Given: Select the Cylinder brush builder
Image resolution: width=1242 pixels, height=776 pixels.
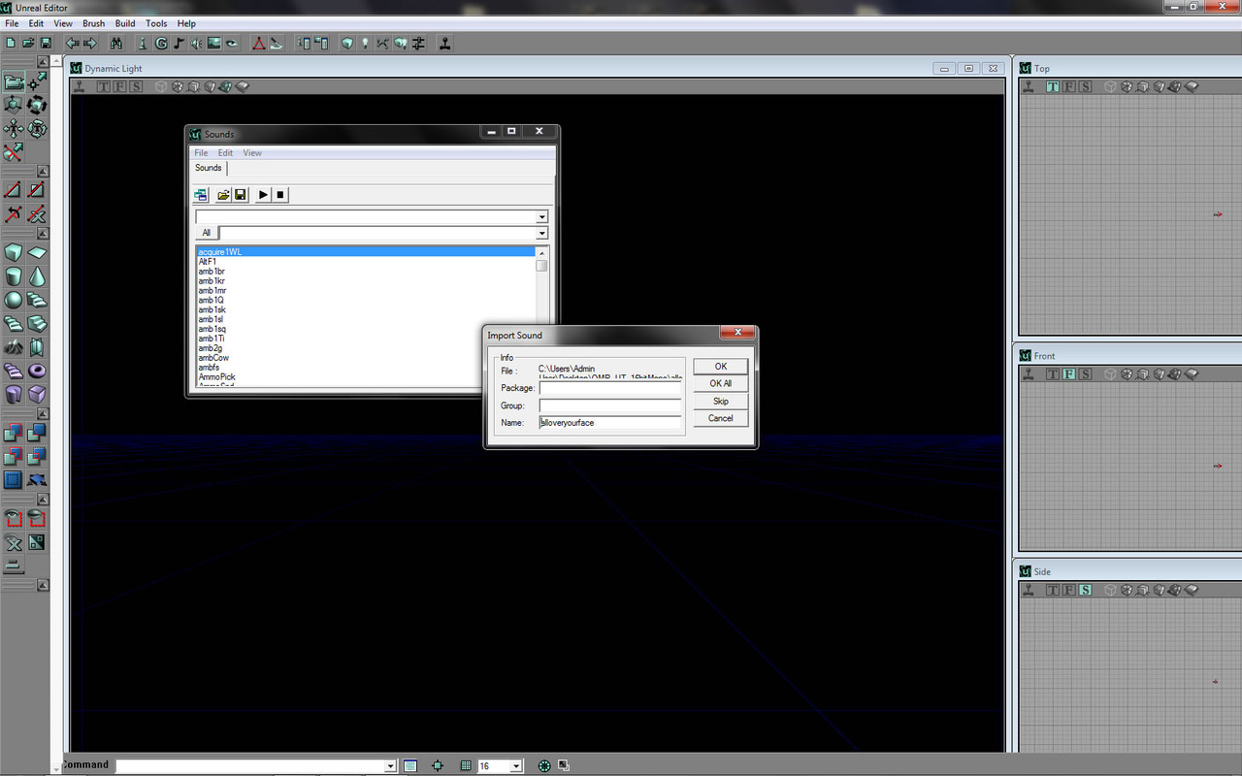Looking at the screenshot, I should point(14,277).
